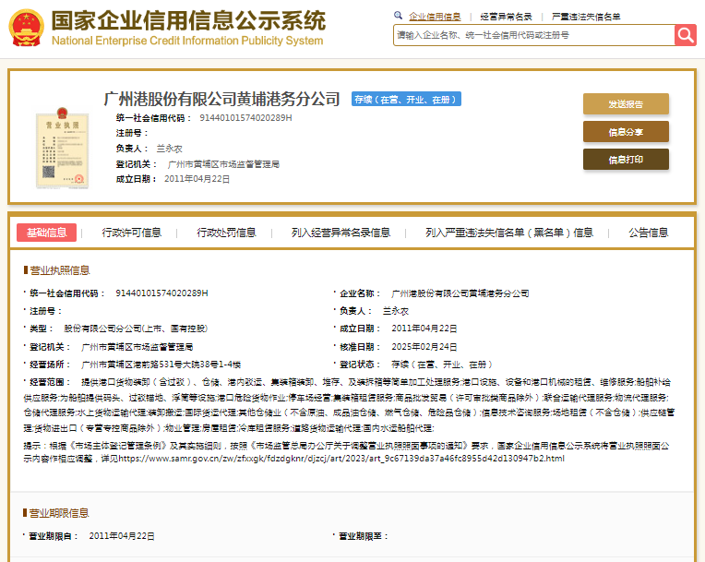
Task: Click the 信息打印 button
Action: (626, 159)
